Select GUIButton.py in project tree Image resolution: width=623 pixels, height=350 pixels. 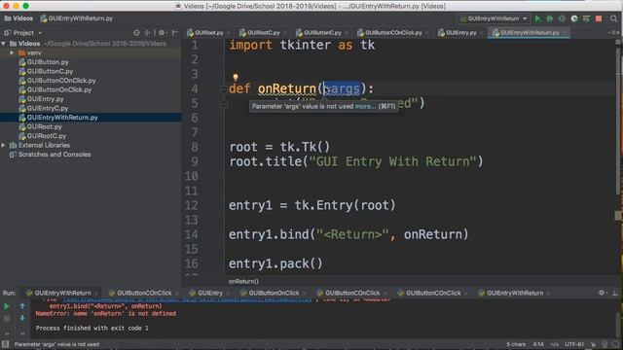pyautogui.click(x=48, y=62)
